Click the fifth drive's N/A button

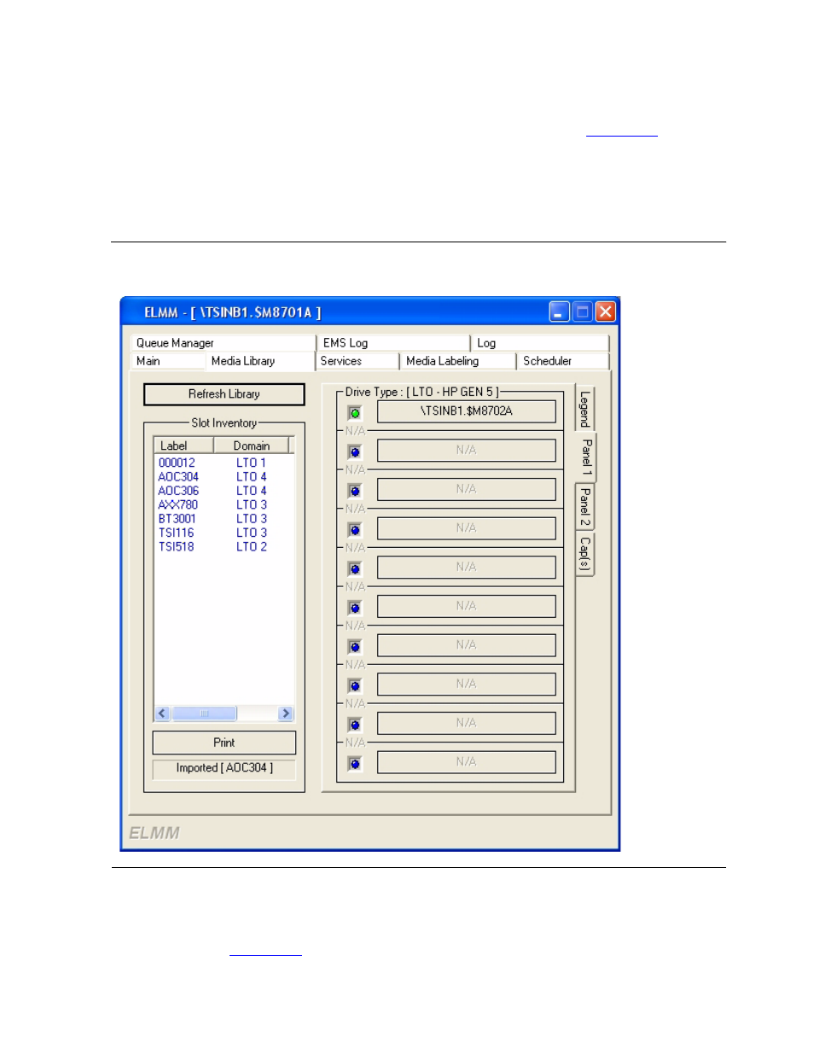pyautogui.click(x=467, y=567)
